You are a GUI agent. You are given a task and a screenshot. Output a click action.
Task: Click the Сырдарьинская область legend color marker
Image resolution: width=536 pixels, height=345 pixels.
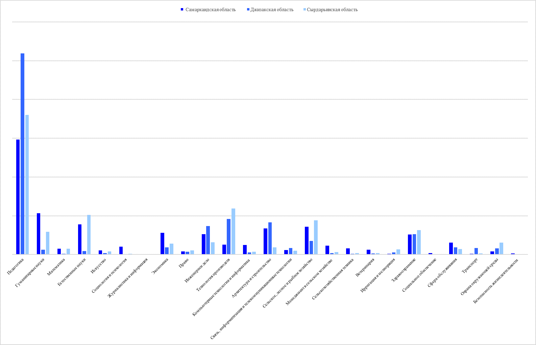click(x=304, y=10)
